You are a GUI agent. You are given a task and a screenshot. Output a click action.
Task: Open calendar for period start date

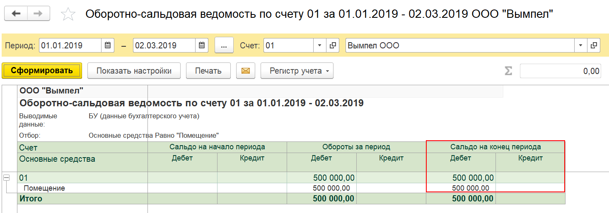(x=108, y=45)
